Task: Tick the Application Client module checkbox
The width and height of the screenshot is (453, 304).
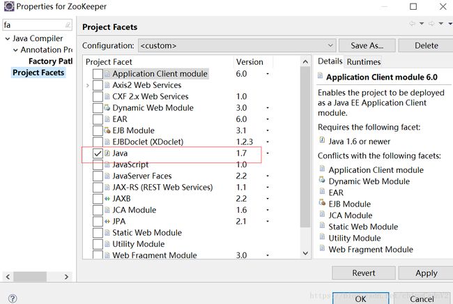Action: coord(98,74)
